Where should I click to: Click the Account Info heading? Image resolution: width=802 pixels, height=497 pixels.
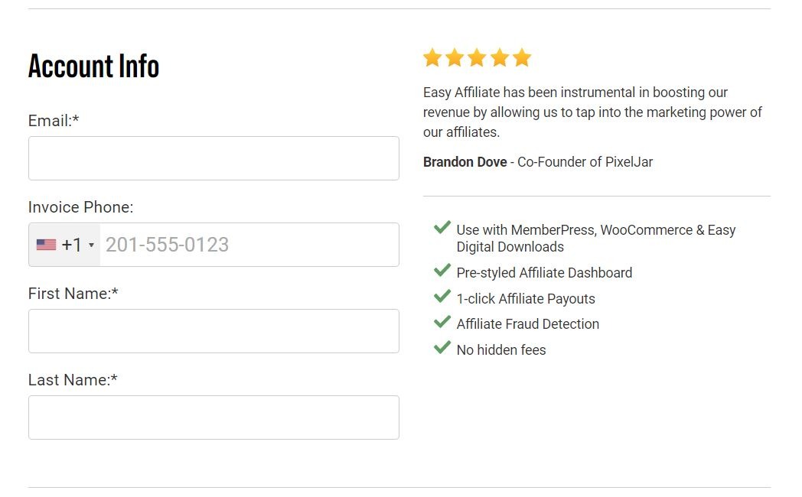pos(93,66)
